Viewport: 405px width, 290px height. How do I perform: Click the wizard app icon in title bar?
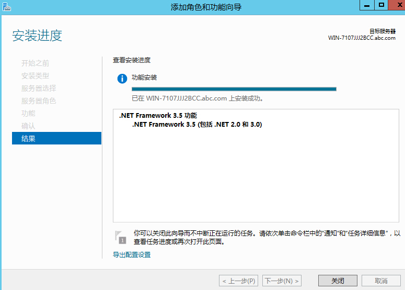[x=7, y=7]
